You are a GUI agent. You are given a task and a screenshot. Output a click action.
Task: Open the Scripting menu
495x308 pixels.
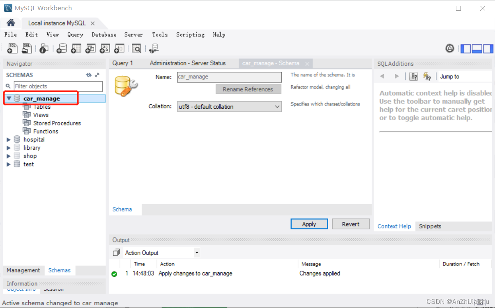pos(190,34)
